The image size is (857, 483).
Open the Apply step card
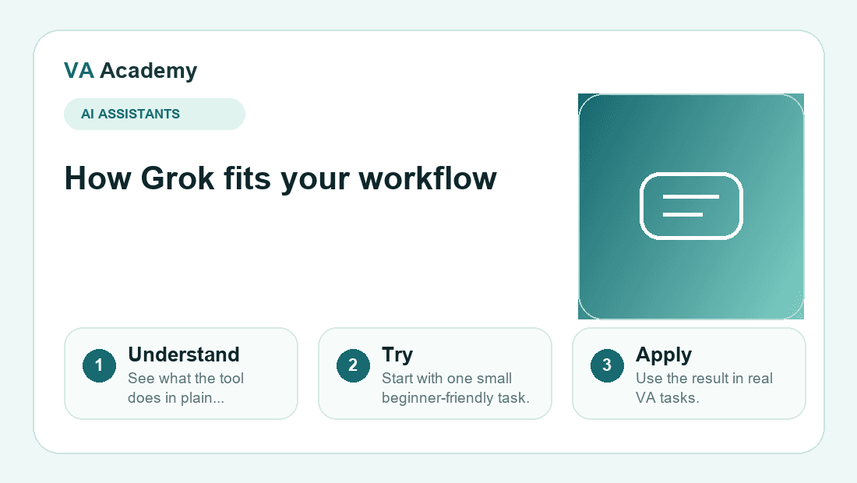pos(689,374)
